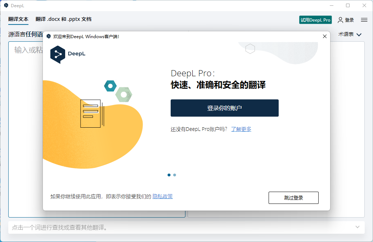Click the 登录你的账户 button
This screenshot has height=242, width=373.
coord(224,108)
